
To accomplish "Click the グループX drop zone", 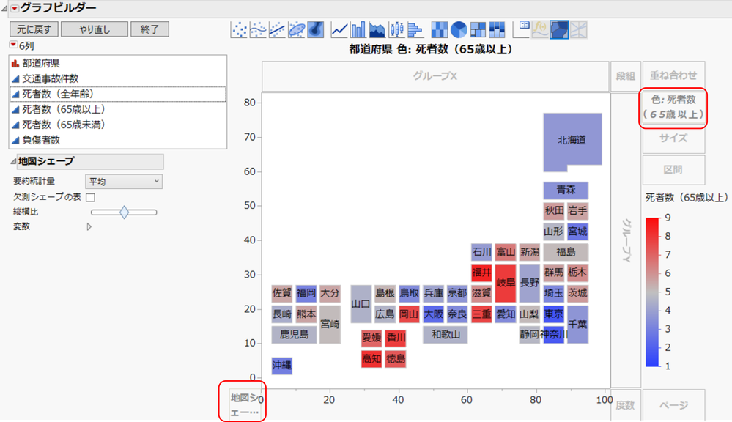I will [435, 76].
